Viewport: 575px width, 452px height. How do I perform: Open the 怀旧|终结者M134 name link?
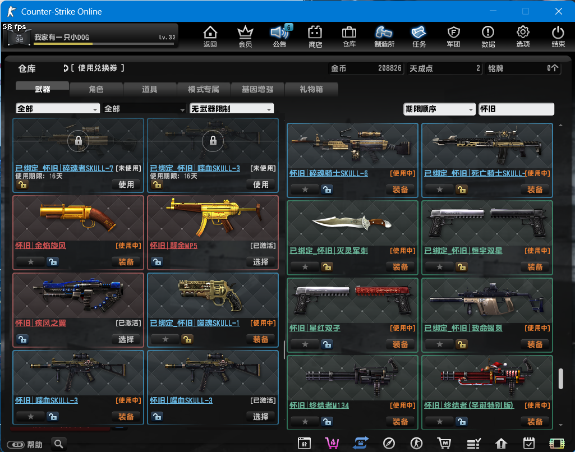point(319,405)
